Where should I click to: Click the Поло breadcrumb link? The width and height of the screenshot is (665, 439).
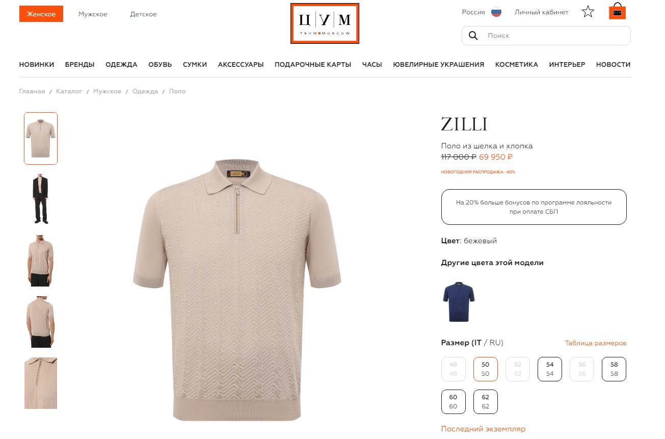(x=177, y=91)
